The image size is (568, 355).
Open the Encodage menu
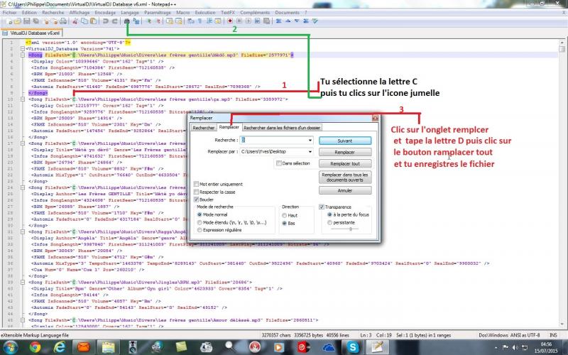pos(105,13)
